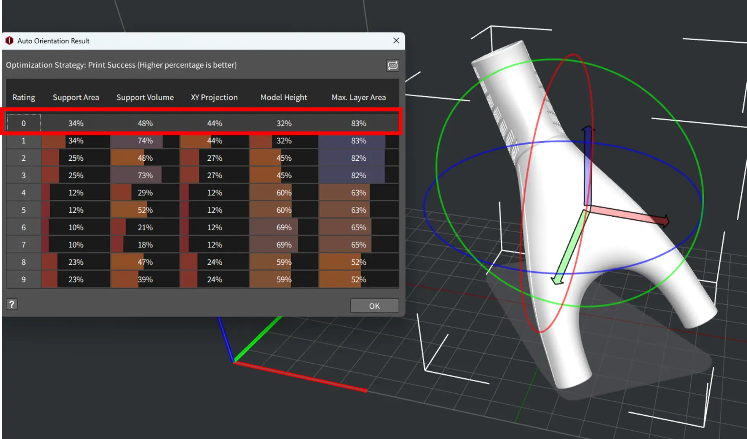Click the Max. Layer Area column header
The height and width of the screenshot is (439, 747).
tap(358, 97)
